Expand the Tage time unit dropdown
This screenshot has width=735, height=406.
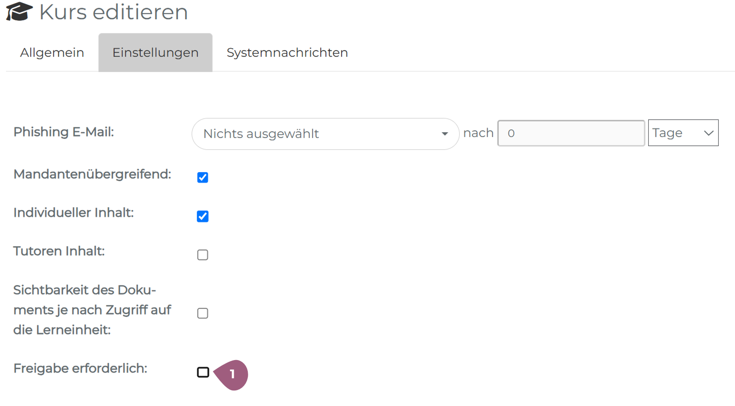point(683,133)
